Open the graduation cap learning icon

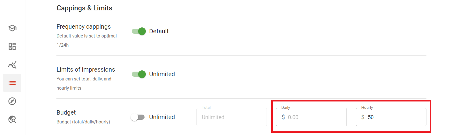tap(12, 28)
